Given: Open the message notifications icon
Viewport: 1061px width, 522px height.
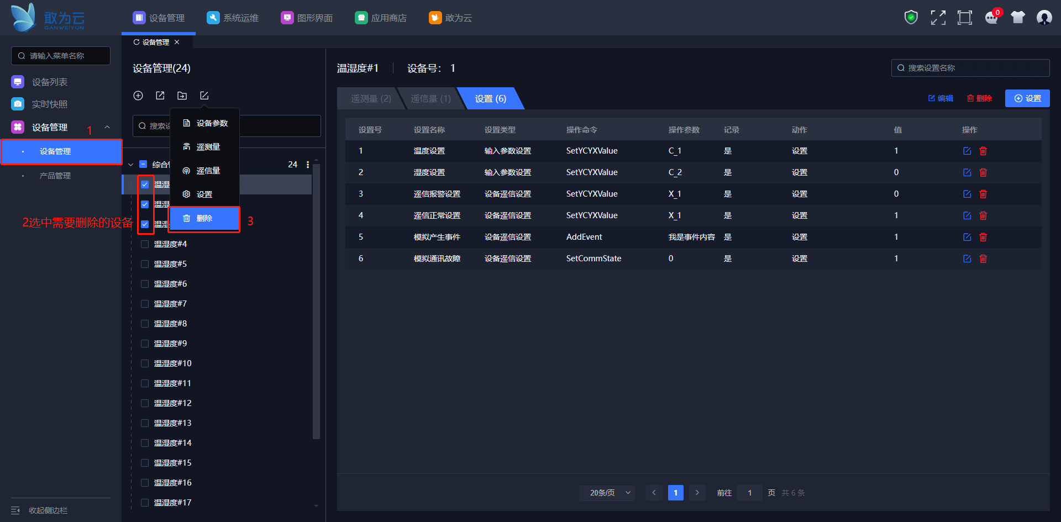Looking at the screenshot, I should 991,18.
